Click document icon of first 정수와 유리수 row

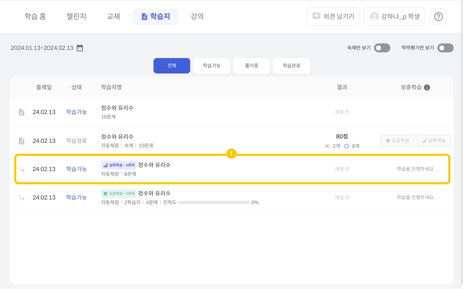[x=22, y=112]
